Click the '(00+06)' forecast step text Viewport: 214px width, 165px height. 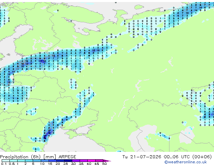pos(202,157)
